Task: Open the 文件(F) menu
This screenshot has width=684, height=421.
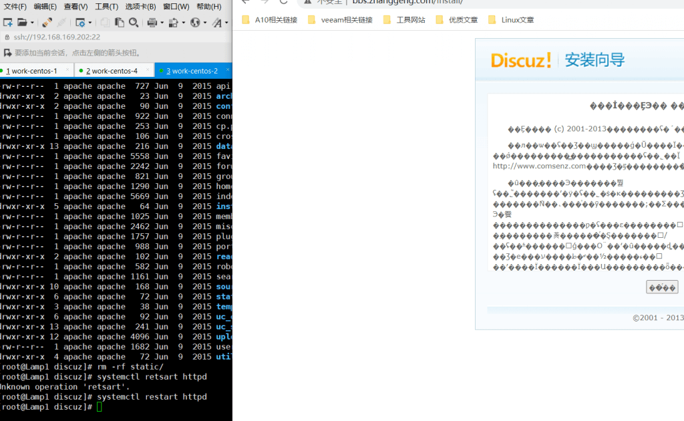Action: point(15,7)
